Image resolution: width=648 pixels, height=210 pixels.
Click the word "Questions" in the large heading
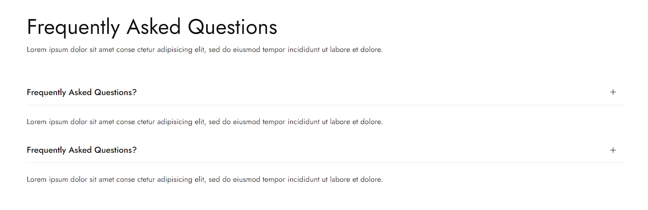click(x=232, y=27)
